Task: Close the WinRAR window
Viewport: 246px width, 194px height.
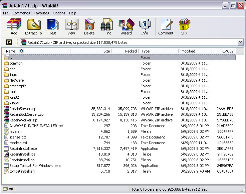Action: pos(241,6)
